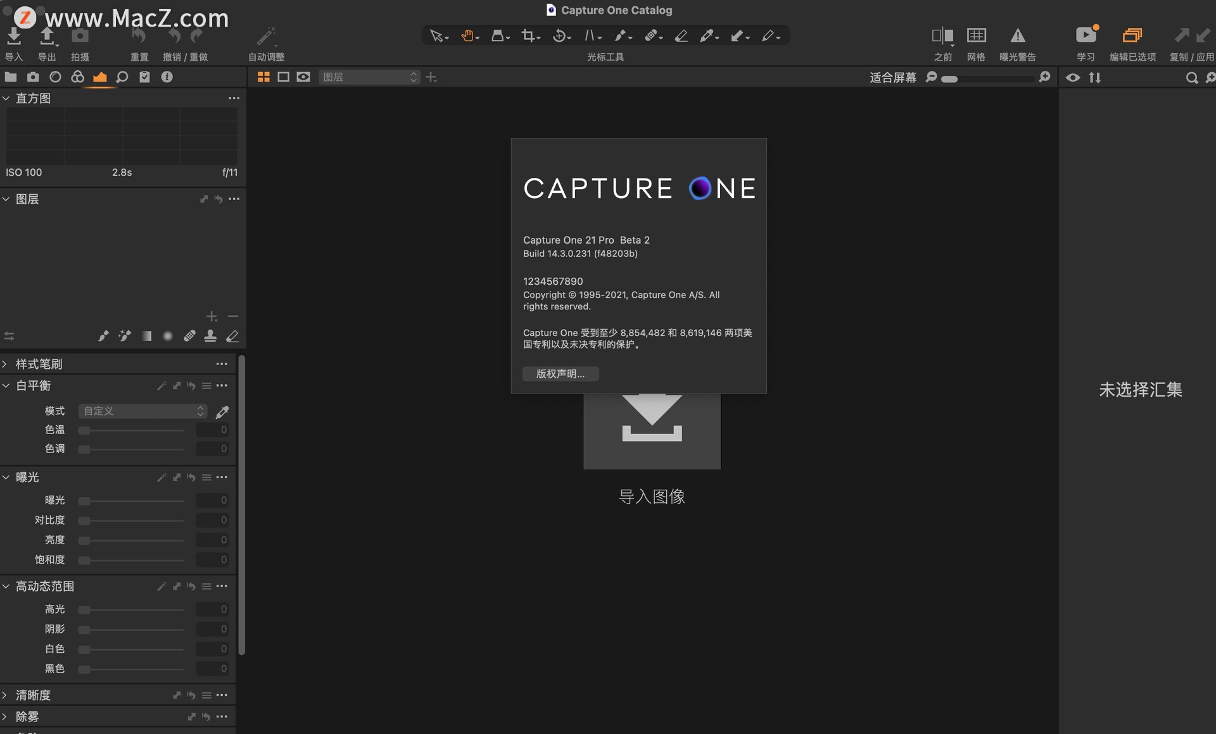Click the Kelvin (色温) slider

point(131,430)
